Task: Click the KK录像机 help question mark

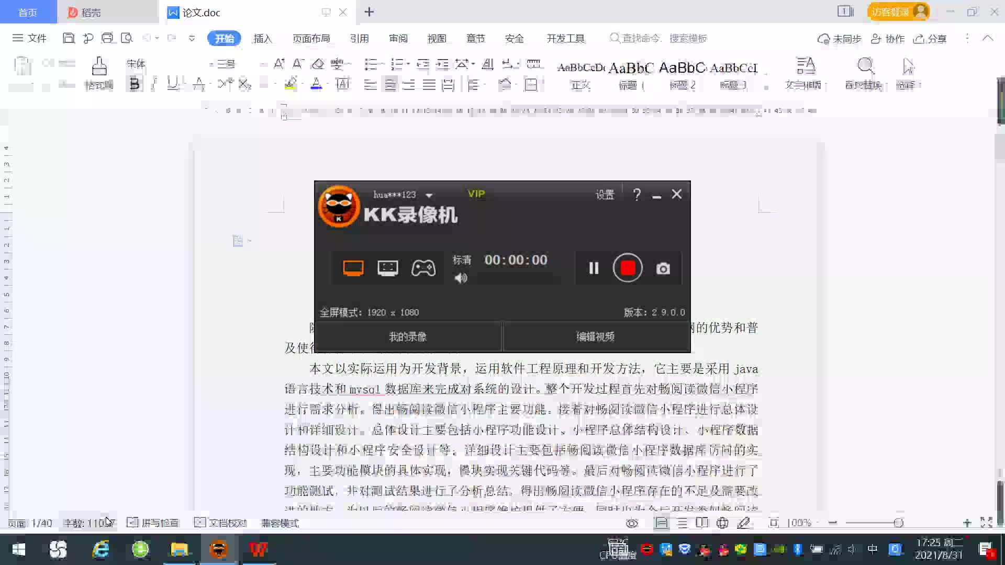Action: (x=636, y=195)
